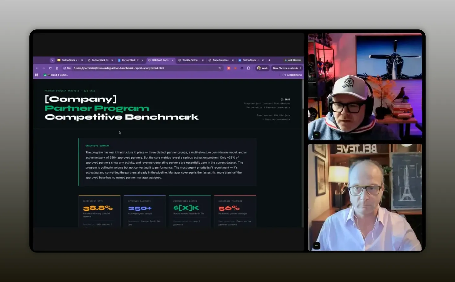Reload the page with the refresh icon
Image resolution: width=455 pixels, height=282 pixels.
click(50, 68)
